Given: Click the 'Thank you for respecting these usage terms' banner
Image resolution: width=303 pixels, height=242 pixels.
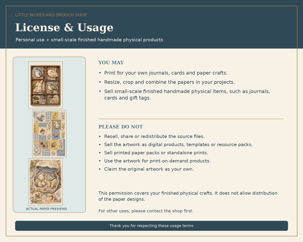Looking at the screenshot, I should [x=151, y=226].
